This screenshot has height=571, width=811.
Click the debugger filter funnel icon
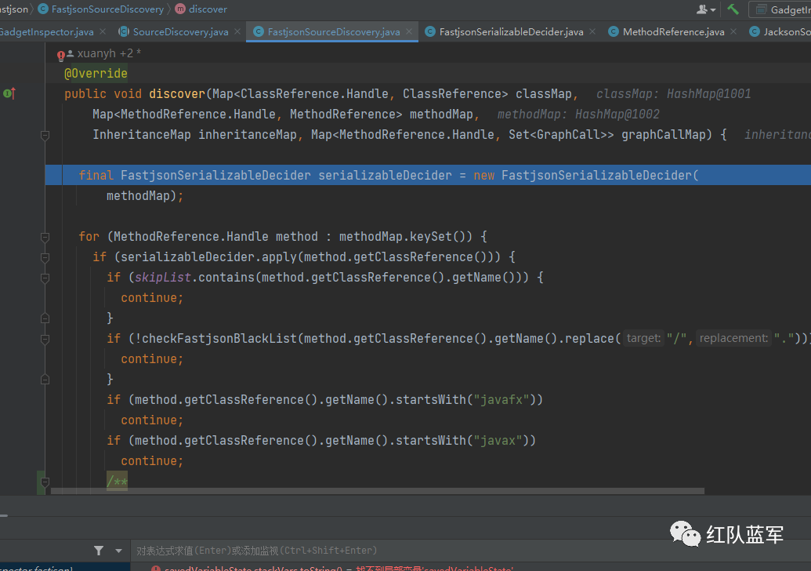point(98,551)
